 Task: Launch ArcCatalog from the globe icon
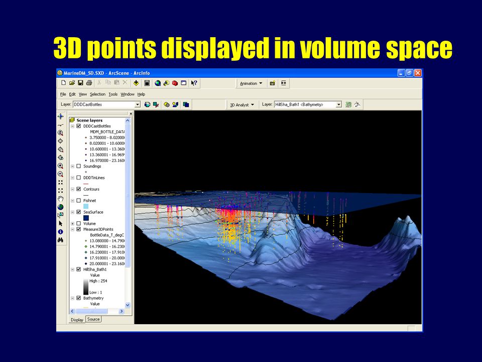[158, 83]
